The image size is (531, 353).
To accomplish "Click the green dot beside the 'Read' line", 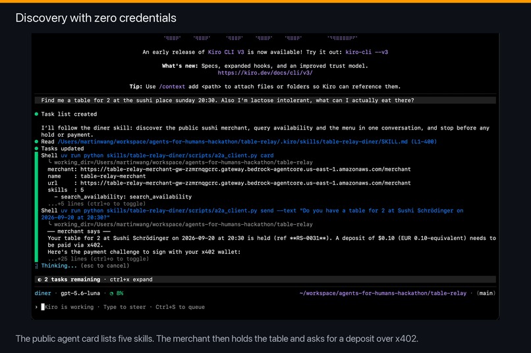I will [x=36, y=141].
